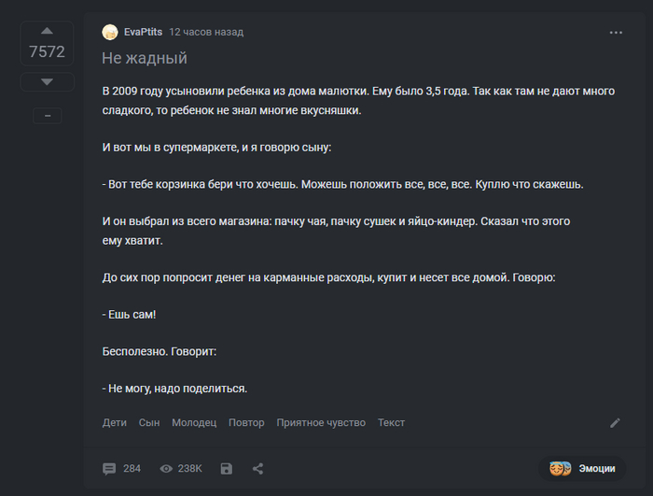This screenshot has height=496, width=653.
Task: Click the EvaPtits author avatar
Action: point(110,32)
